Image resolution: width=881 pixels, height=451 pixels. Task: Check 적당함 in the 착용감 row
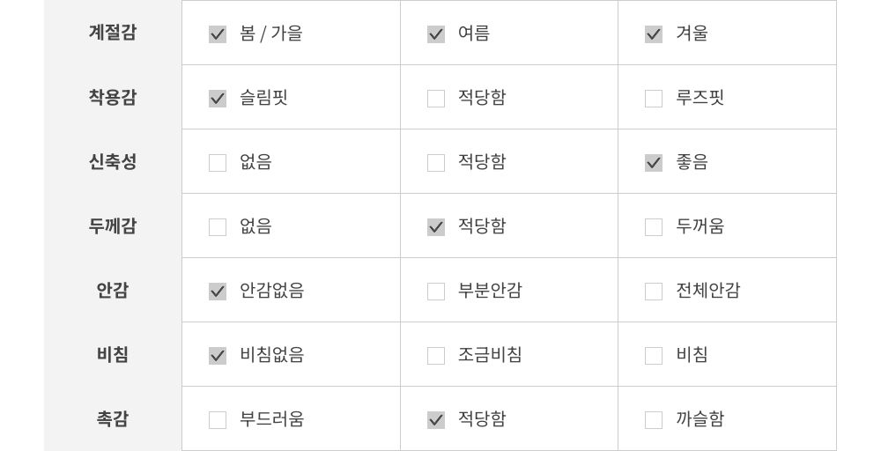pos(436,99)
